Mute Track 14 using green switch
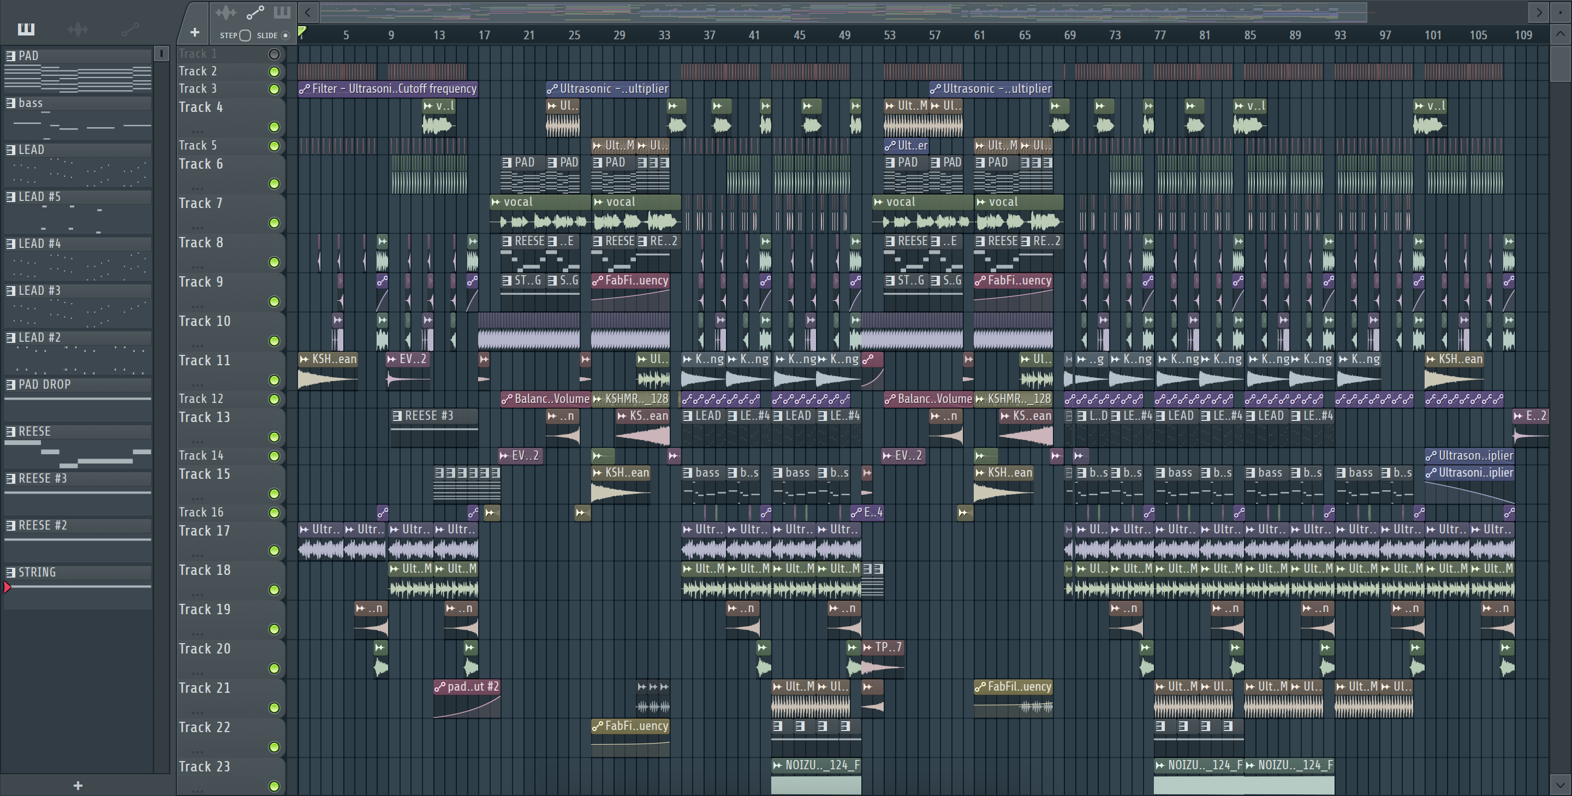 tap(275, 456)
